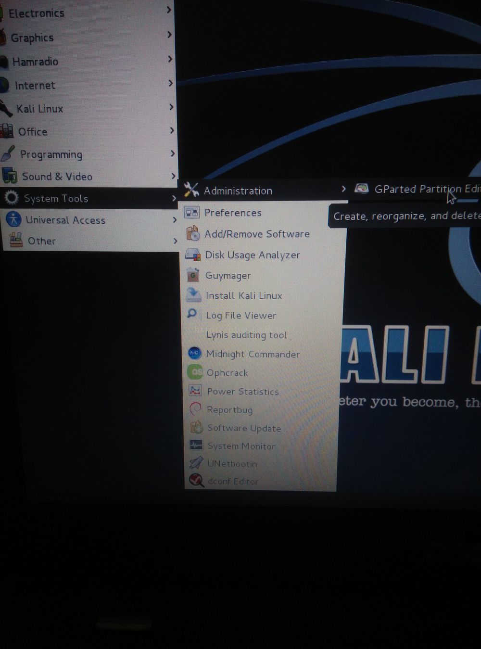Open Power Statistics entry

click(x=263, y=391)
